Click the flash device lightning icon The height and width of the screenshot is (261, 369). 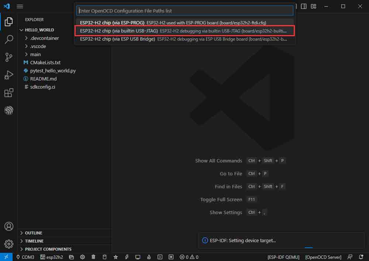(x=127, y=257)
